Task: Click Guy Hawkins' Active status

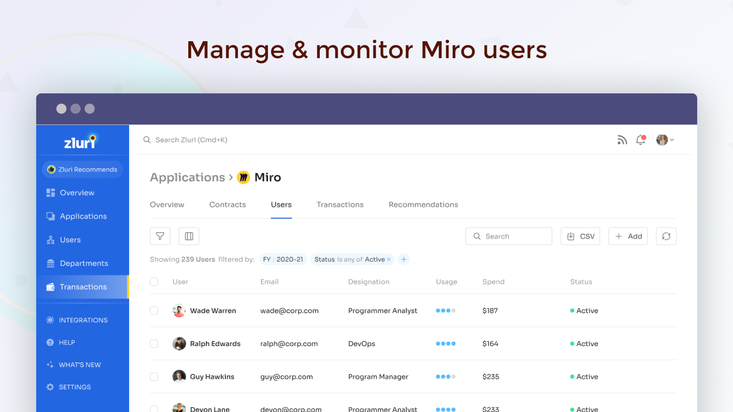Action: (584, 376)
